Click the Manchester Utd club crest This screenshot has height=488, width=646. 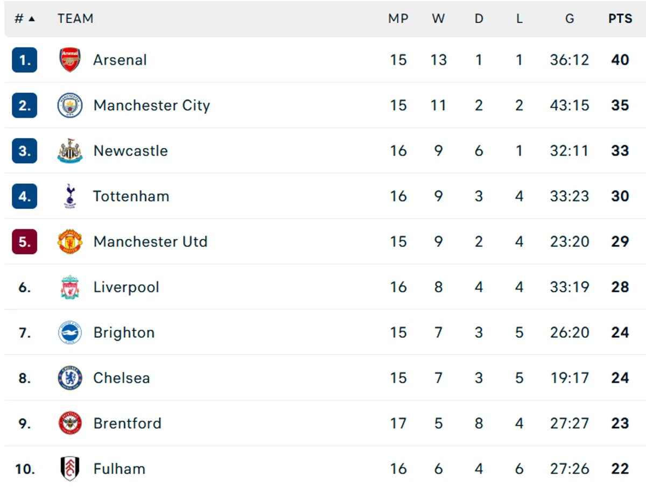click(x=70, y=242)
